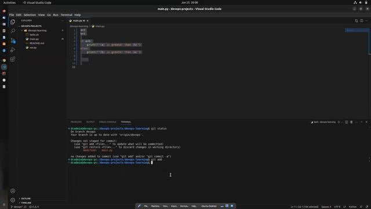Open the Help menu in VS Code

coord(78,15)
